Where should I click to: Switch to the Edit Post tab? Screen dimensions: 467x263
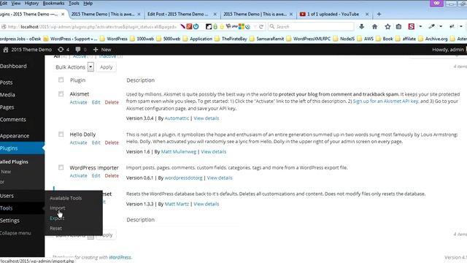(x=178, y=14)
